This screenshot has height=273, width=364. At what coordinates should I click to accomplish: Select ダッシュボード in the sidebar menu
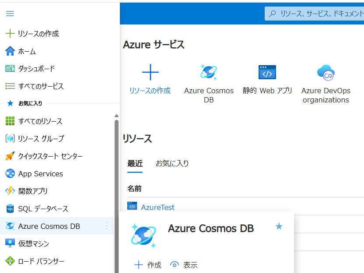point(37,69)
